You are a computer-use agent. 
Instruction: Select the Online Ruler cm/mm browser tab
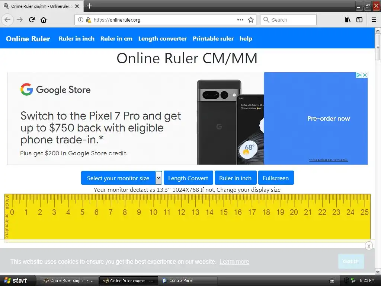(x=42, y=6)
